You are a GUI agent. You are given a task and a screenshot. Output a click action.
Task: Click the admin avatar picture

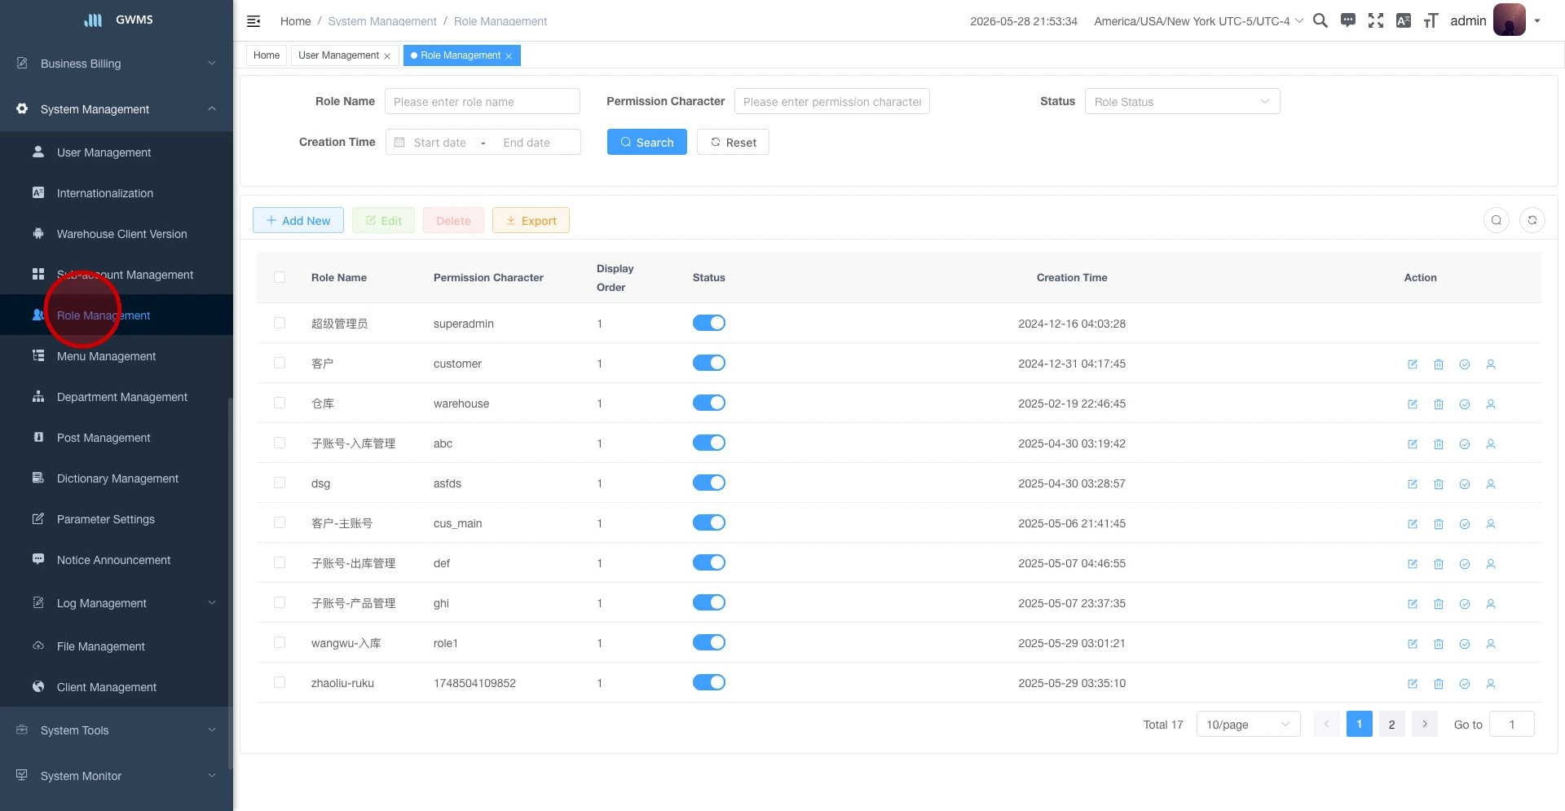click(1509, 20)
